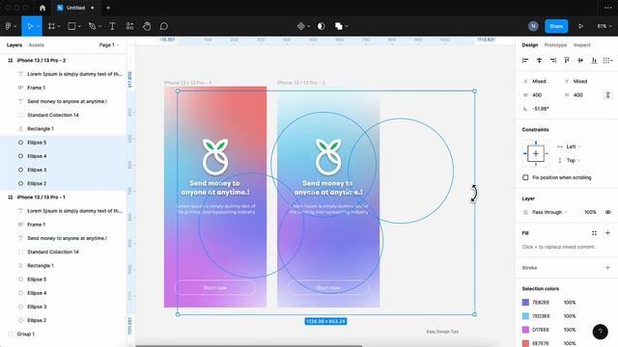Open a new tab with plus
Image resolution: width=618 pixels, height=347 pixels.
(108, 8)
